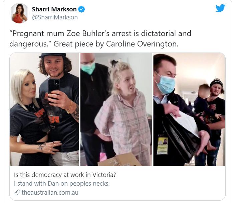Open the photo of masked man holding paper
The width and height of the screenshot is (233, 203).
(189, 109)
